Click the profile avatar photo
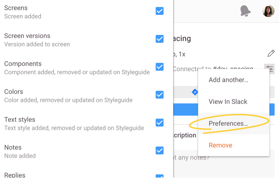Image resolution: width=279 pixels, height=178 pixels. coord(268,11)
